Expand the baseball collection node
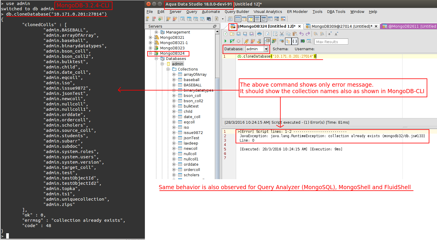Image resolution: width=437 pixels, height=240 pixels. click(174, 80)
